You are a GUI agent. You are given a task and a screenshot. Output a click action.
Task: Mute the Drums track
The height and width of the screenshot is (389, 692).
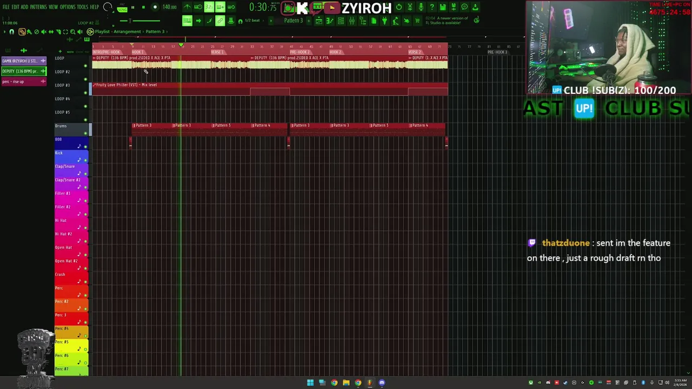(x=85, y=133)
